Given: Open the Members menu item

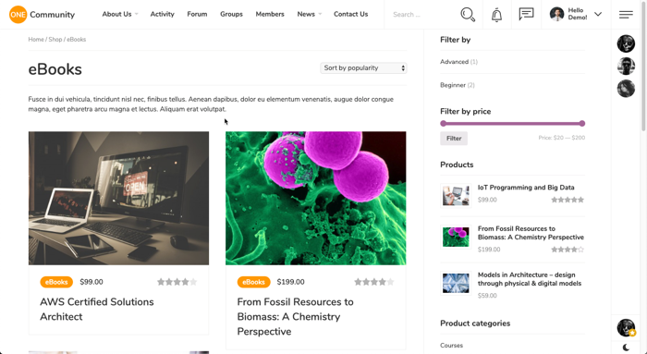Looking at the screenshot, I should click(x=270, y=14).
